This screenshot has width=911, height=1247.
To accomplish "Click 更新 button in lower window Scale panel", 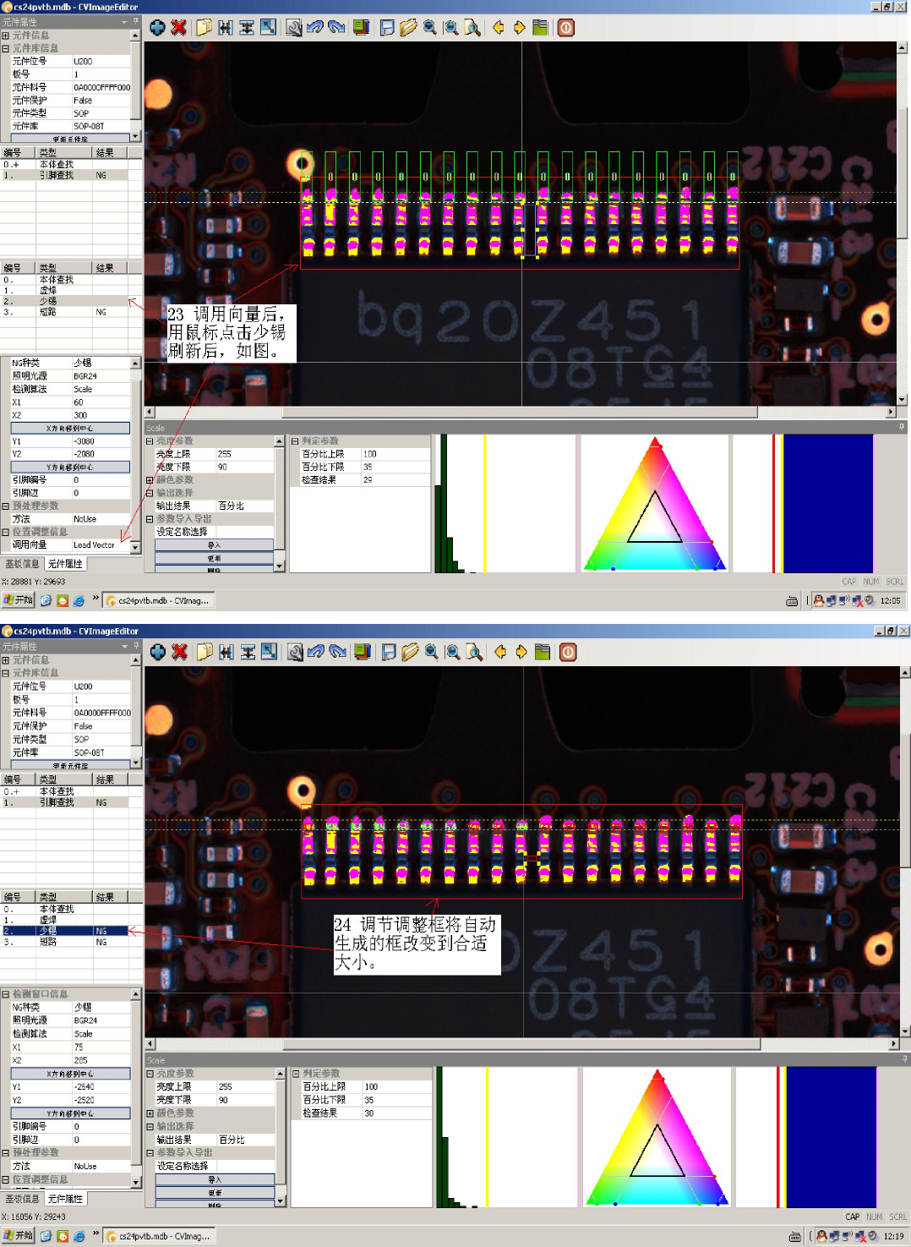I will (215, 1193).
